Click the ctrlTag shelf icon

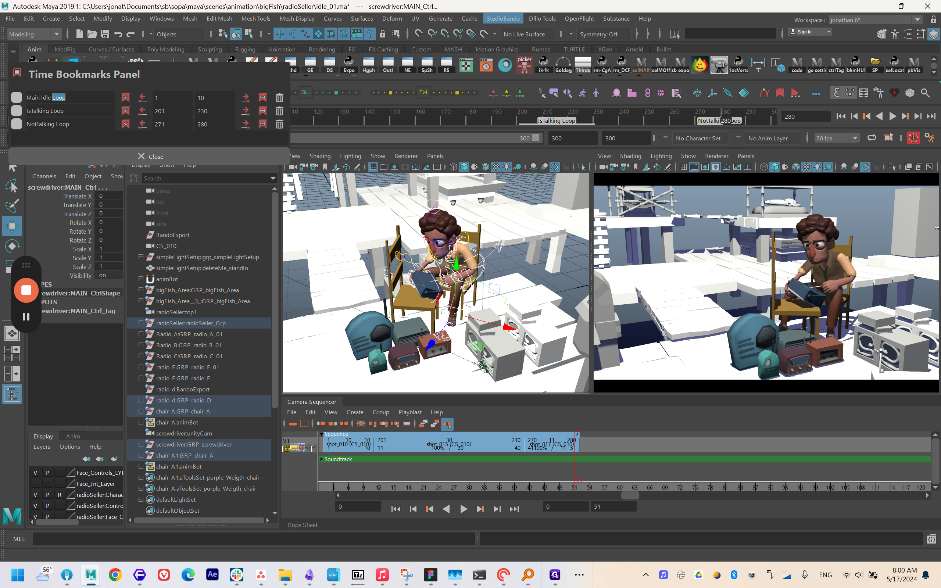tap(836, 65)
